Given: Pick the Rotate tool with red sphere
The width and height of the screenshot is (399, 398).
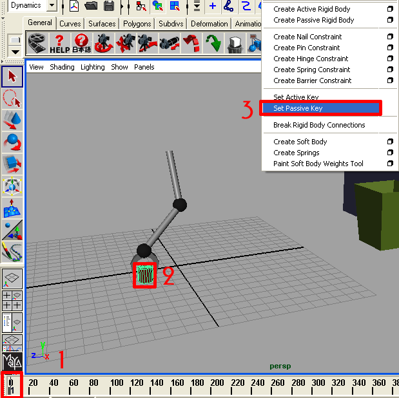Looking at the screenshot, I should pyautogui.click(x=12, y=142).
